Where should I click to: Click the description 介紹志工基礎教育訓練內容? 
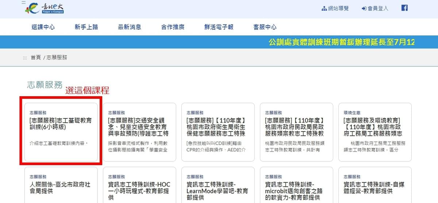tap(59, 143)
